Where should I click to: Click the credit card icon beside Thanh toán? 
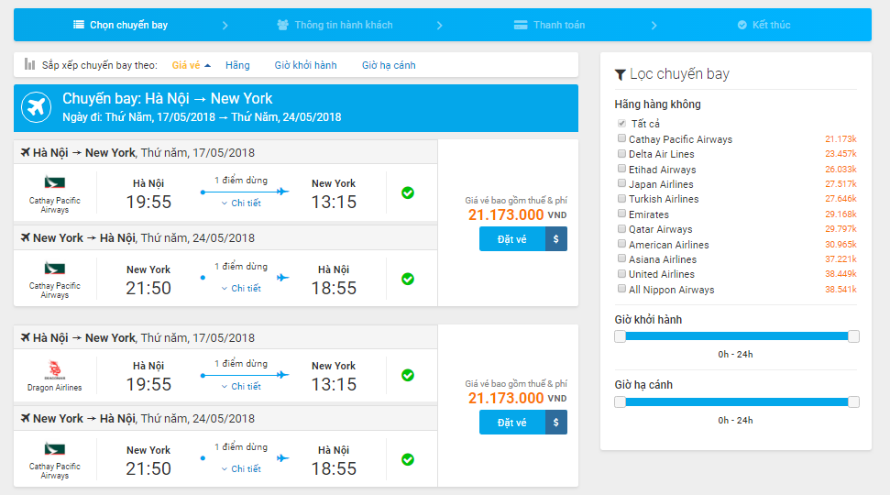pyautogui.click(x=521, y=25)
